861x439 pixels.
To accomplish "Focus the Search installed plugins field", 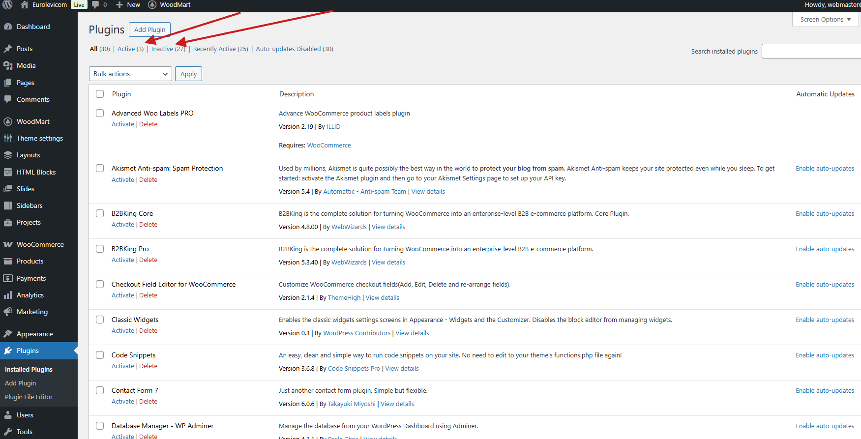I will click(x=811, y=51).
